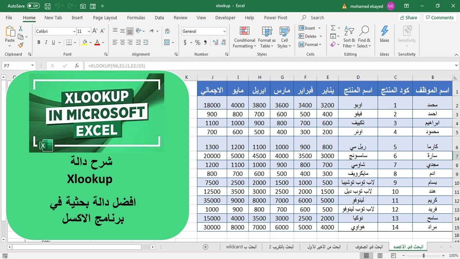Open the Find & Select dropdown
The image size is (460, 259).
364,37
